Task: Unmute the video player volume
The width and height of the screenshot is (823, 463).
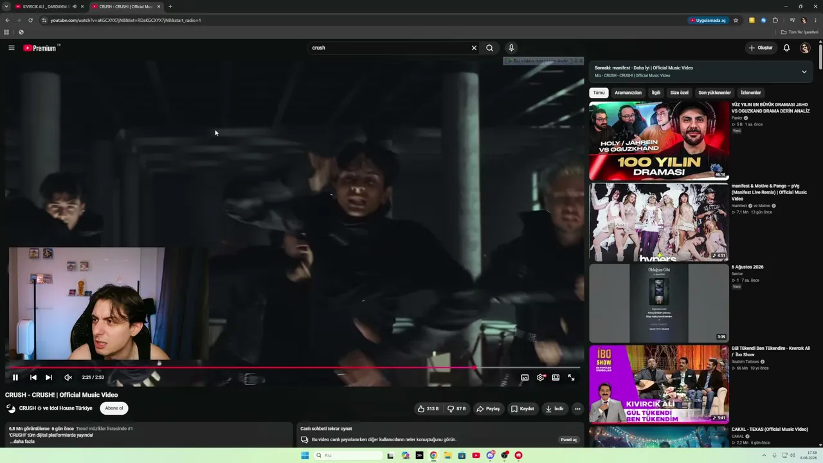Action: pos(68,377)
